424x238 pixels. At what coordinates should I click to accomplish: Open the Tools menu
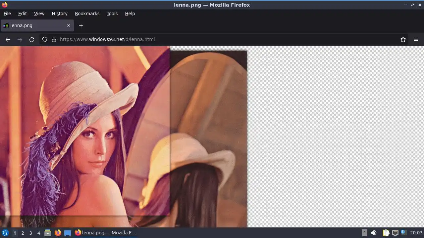112,14
